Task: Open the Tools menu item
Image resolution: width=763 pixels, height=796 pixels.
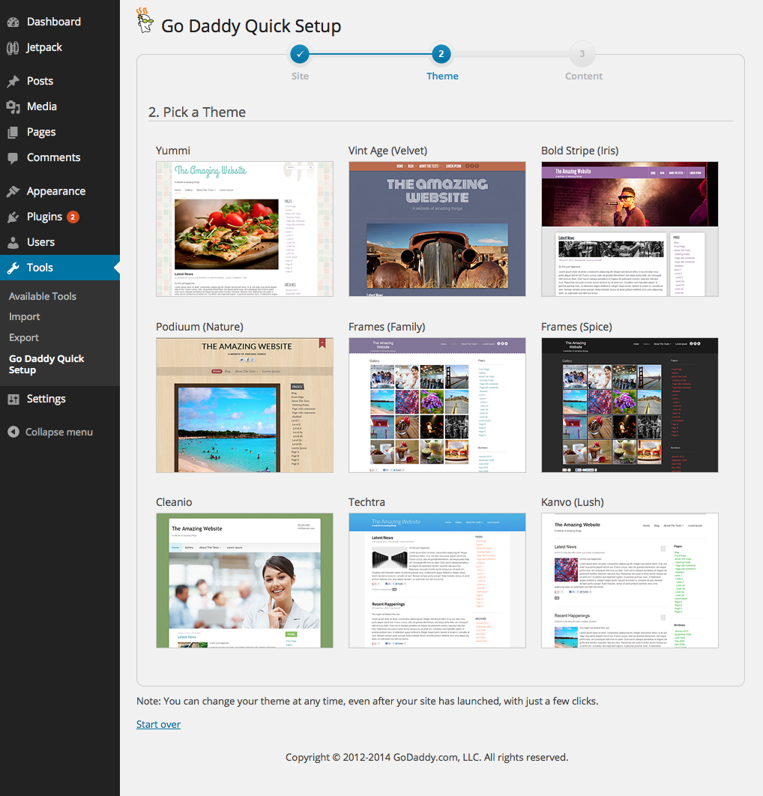Action: click(40, 268)
